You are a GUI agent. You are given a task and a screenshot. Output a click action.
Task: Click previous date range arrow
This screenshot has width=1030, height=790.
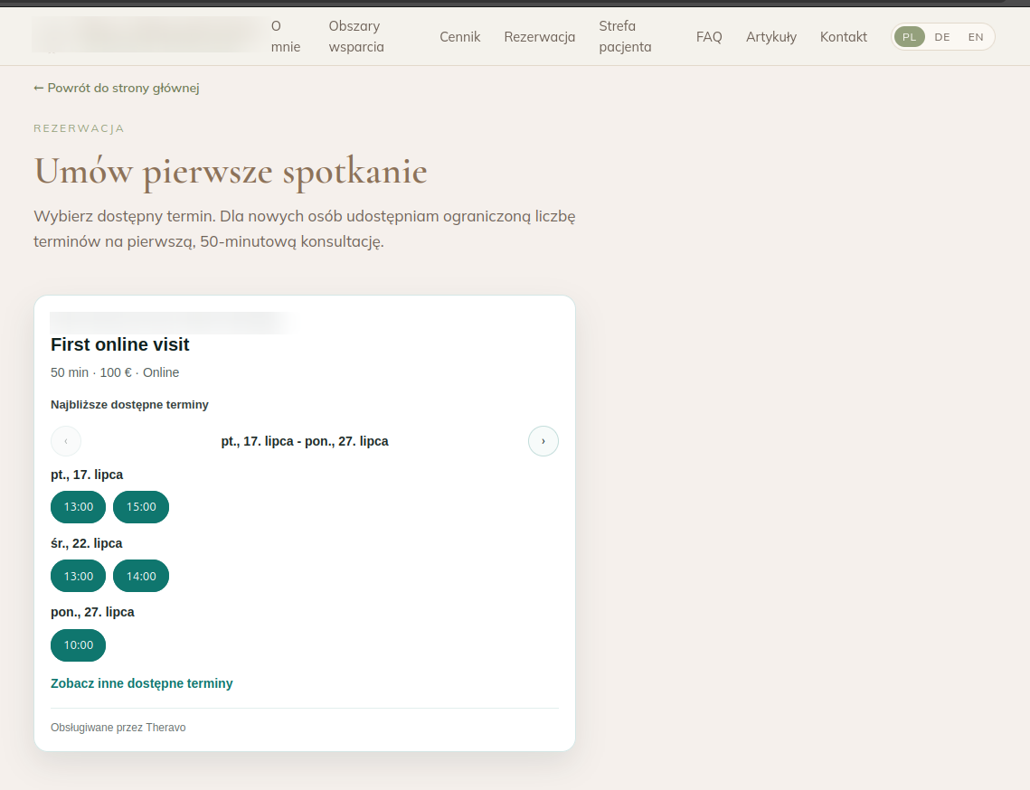click(x=66, y=440)
